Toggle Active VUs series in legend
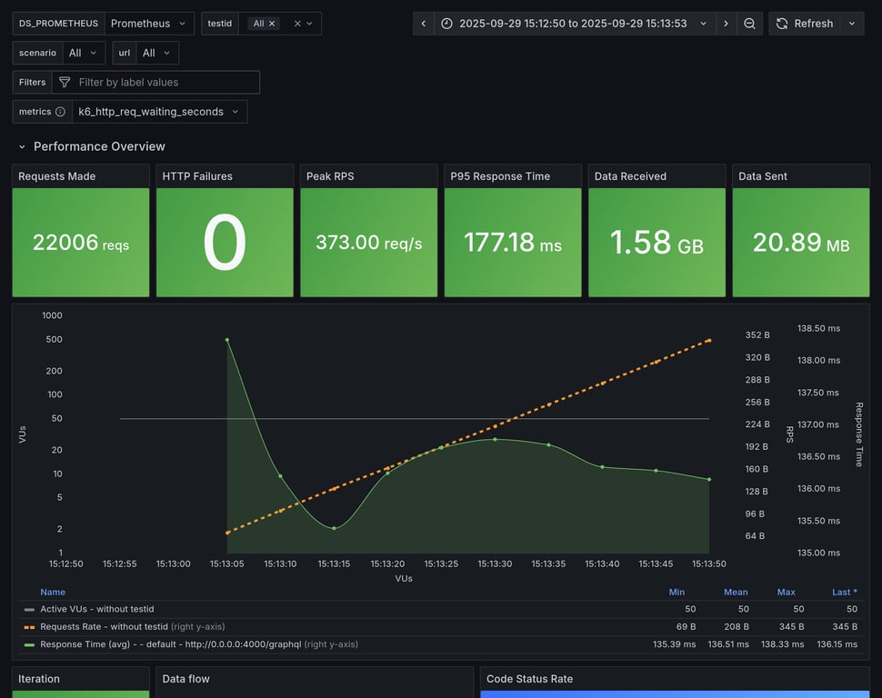The width and height of the screenshot is (882, 698). tap(97, 609)
